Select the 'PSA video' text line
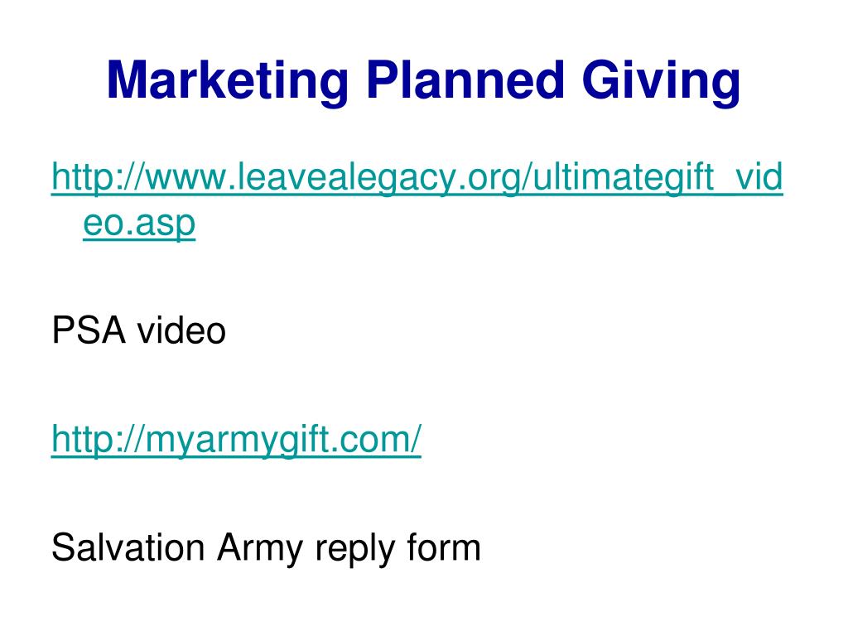848x636 pixels. pyautogui.click(x=138, y=330)
